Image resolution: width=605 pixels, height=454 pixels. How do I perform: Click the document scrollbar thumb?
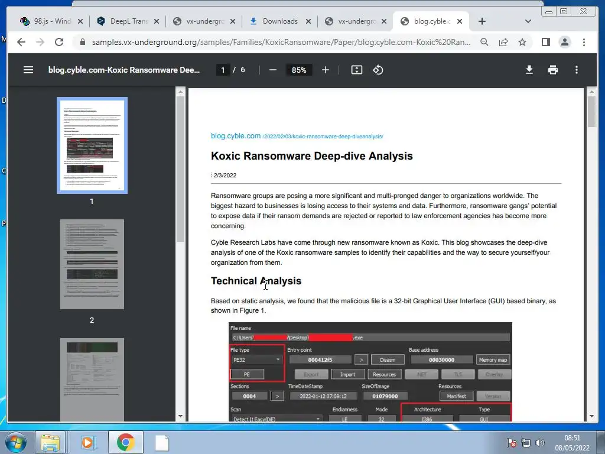pos(591,111)
